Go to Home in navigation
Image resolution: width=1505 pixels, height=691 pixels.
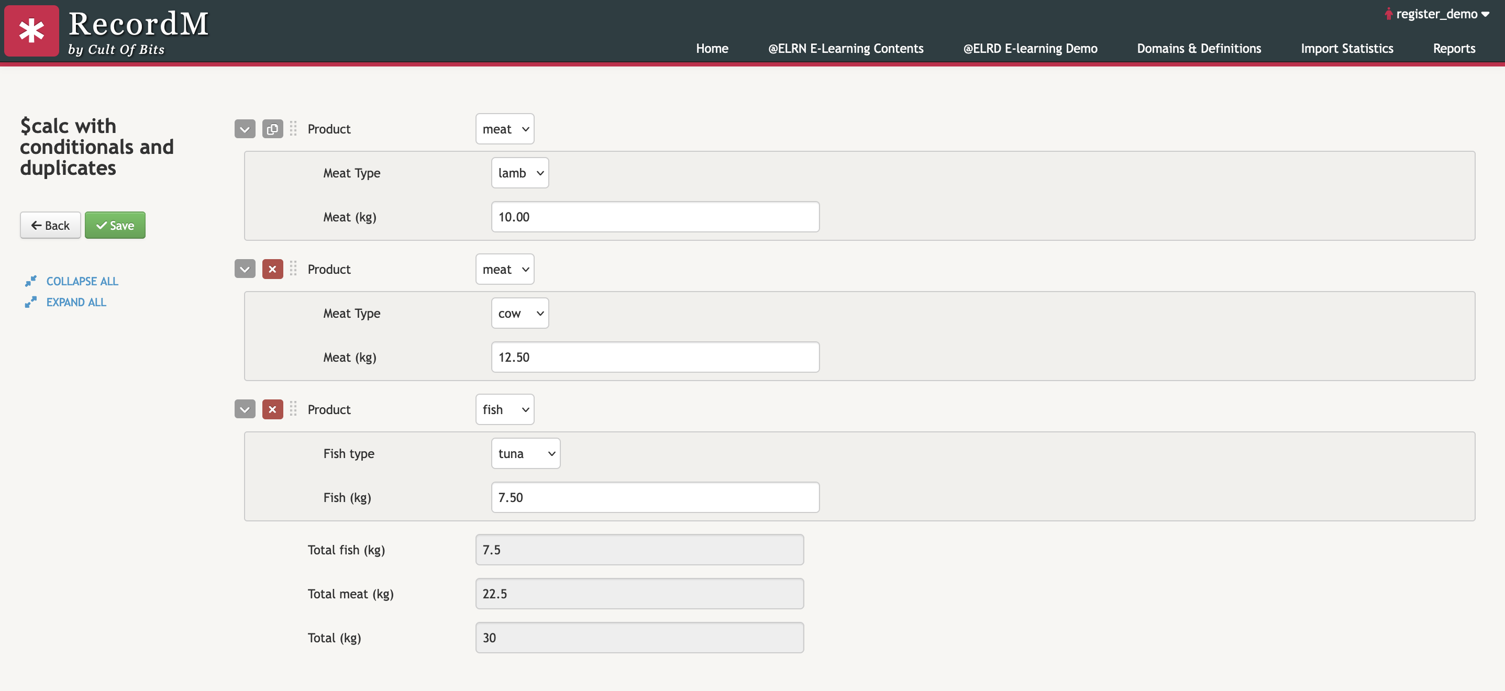712,49
